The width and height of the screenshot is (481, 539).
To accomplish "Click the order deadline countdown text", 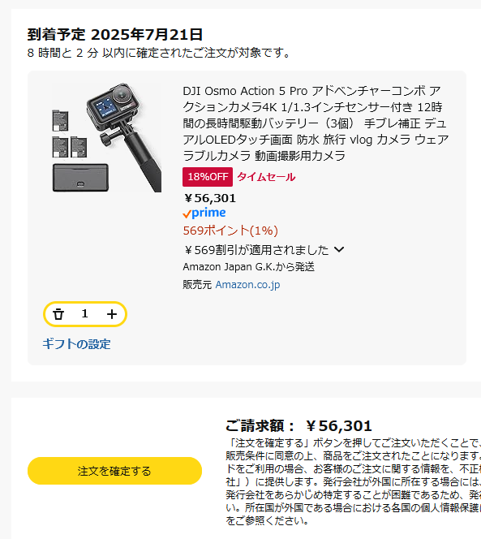I will 160,53.
